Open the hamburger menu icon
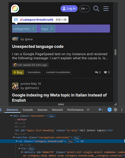 coord(106,9)
